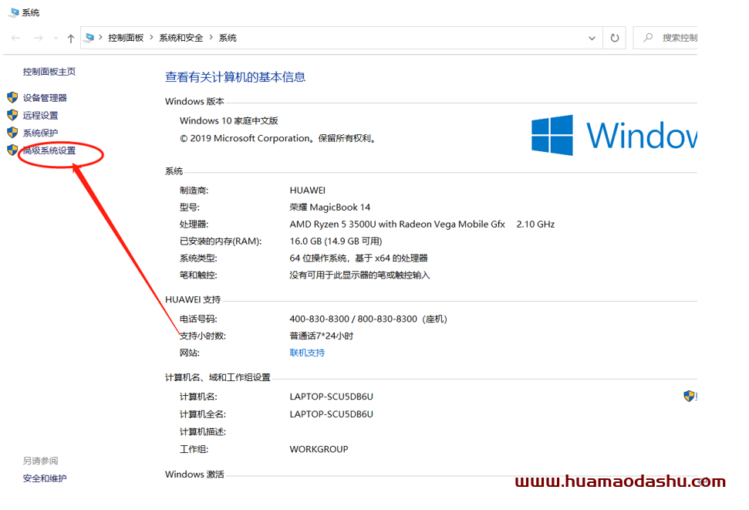Viewport: 749px width, 510px height.
Task: Select support hours 普通话7*24小时
Action: (x=322, y=336)
